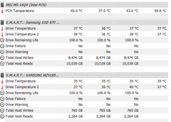Click the 39.8 °C PCH average value
Image resolution: width=171 pixels, height=122 pixels.
click(x=160, y=11)
